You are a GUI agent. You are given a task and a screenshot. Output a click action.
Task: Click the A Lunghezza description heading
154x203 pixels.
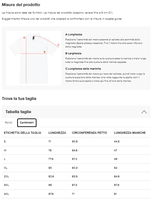[74, 35]
